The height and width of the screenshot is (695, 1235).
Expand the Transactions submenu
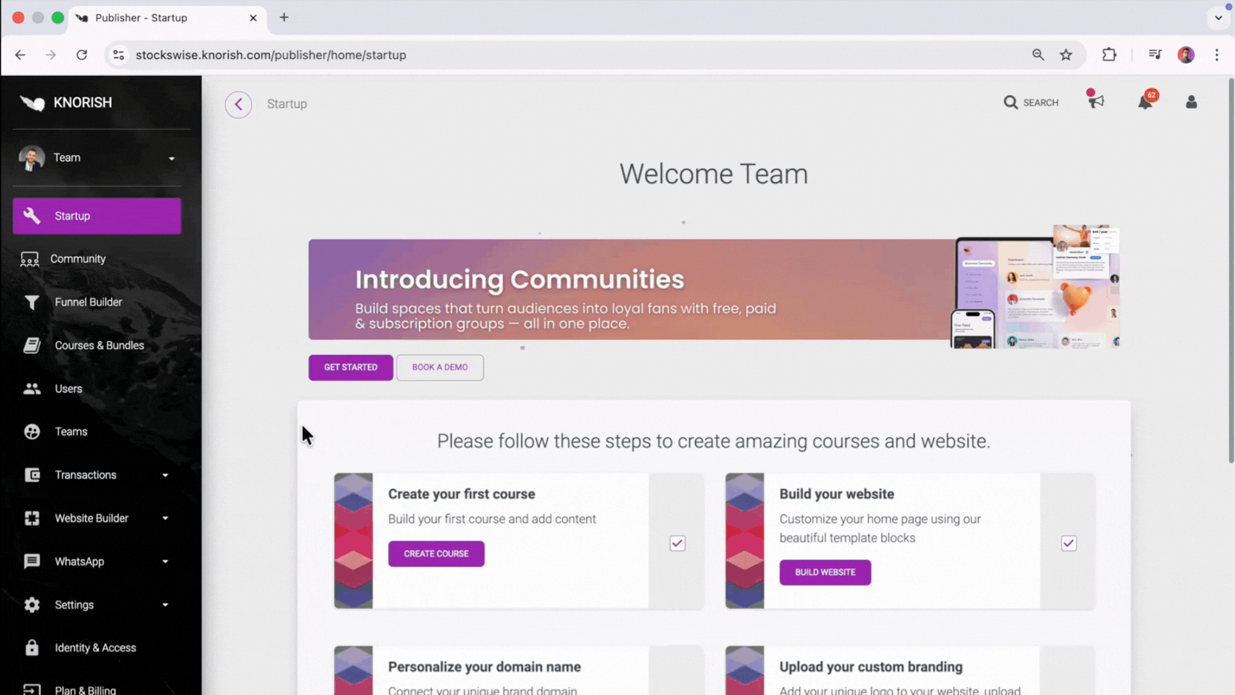pos(165,475)
